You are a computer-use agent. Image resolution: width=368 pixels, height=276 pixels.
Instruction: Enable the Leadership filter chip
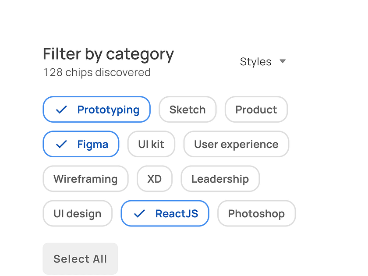click(220, 179)
